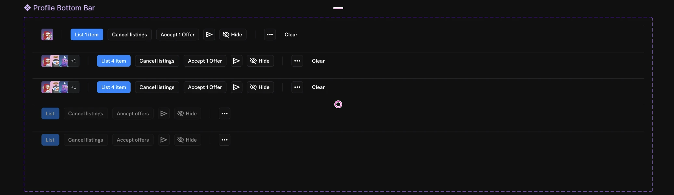Click Clear in the lower List 4 item row
Image resolution: width=674 pixels, height=195 pixels.
(x=318, y=87)
